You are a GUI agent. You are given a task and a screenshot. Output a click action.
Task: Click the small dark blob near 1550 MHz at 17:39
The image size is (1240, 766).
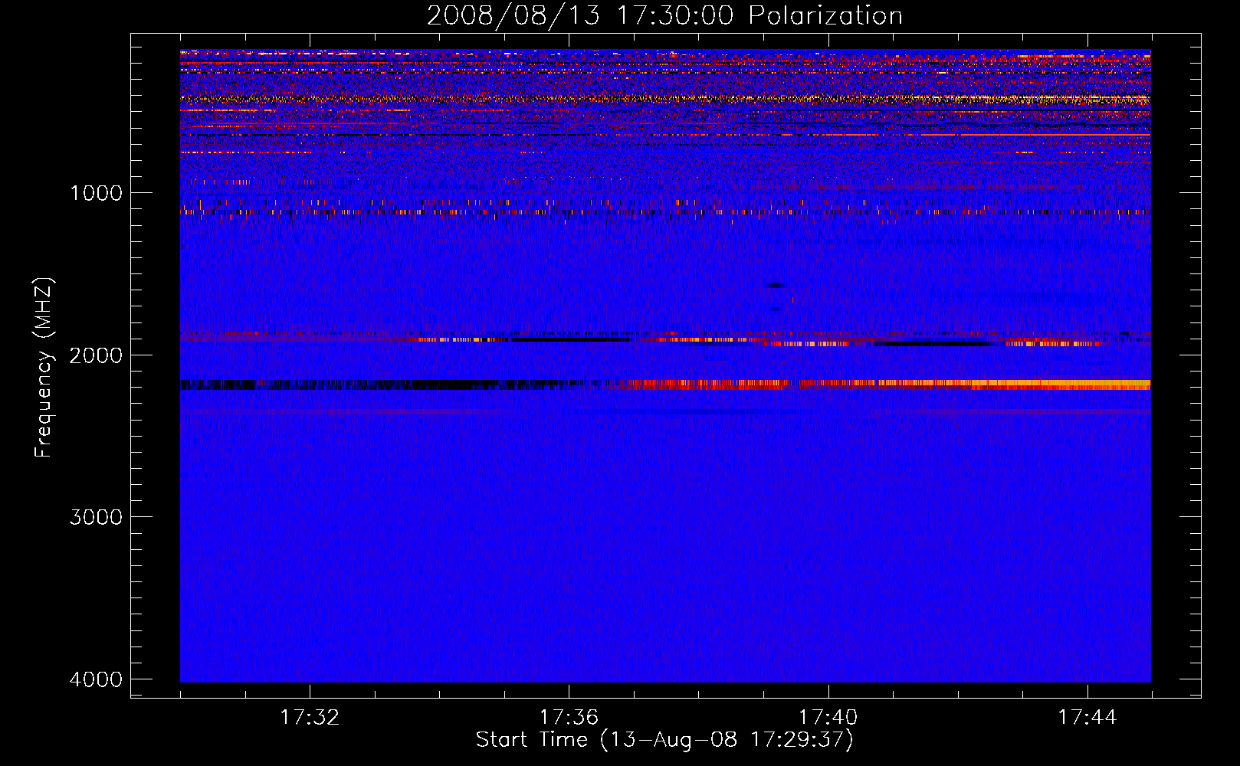(776, 286)
